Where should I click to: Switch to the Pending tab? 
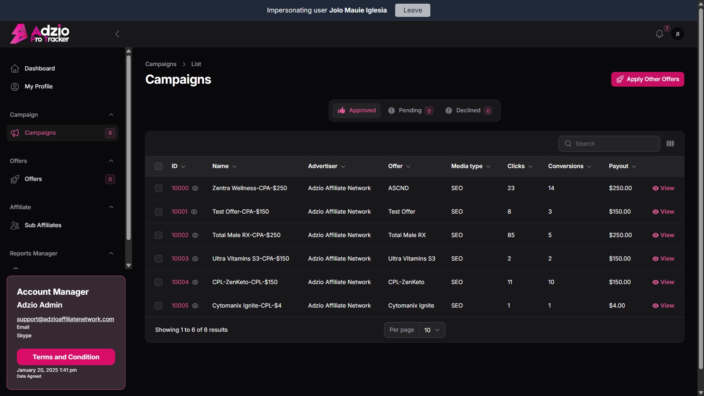[411, 110]
